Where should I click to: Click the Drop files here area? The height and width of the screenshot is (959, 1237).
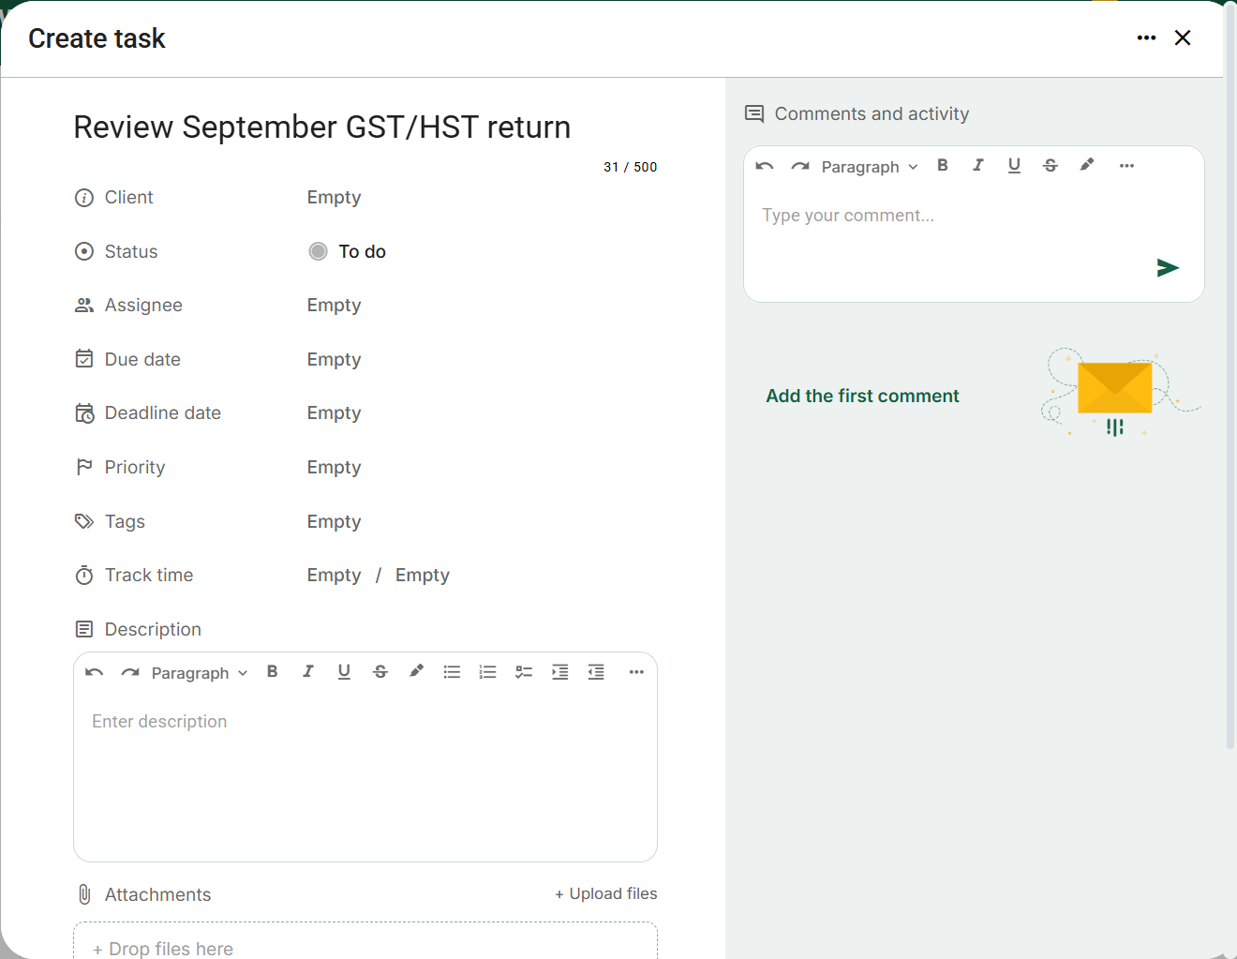pyautogui.click(x=365, y=941)
